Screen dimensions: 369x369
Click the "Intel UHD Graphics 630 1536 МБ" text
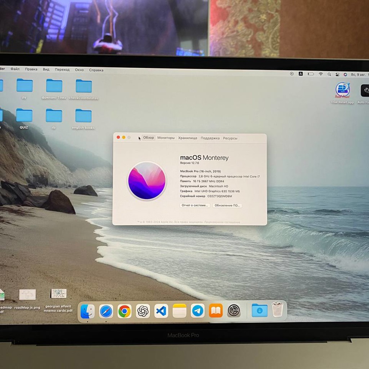point(217,191)
